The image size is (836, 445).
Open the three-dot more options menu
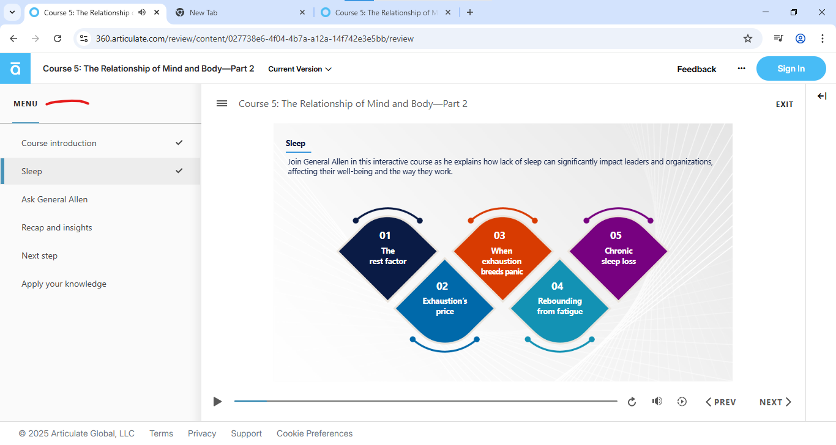click(x=742, y=68)
